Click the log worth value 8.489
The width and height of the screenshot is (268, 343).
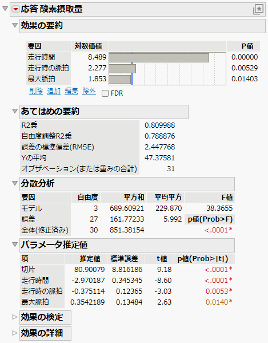coord(97,57)
